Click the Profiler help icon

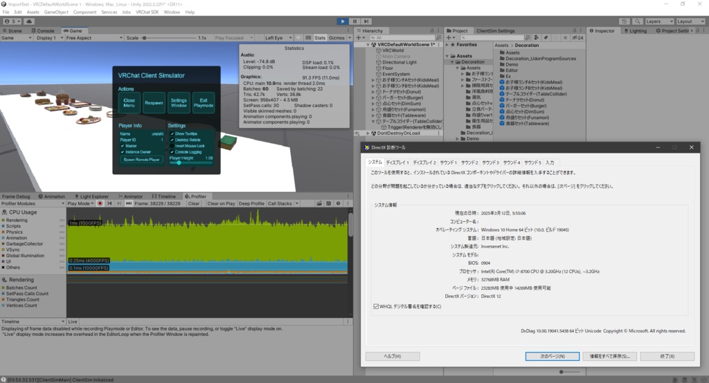(x=338, y=204)
